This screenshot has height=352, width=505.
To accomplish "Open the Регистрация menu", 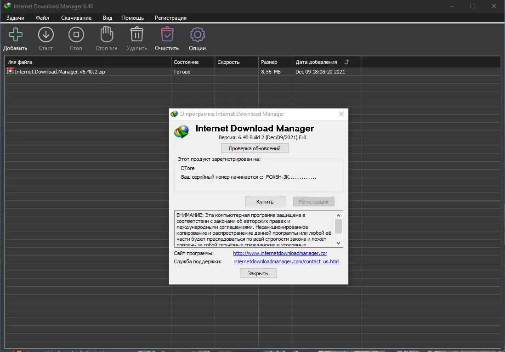I will pos(170,18).
